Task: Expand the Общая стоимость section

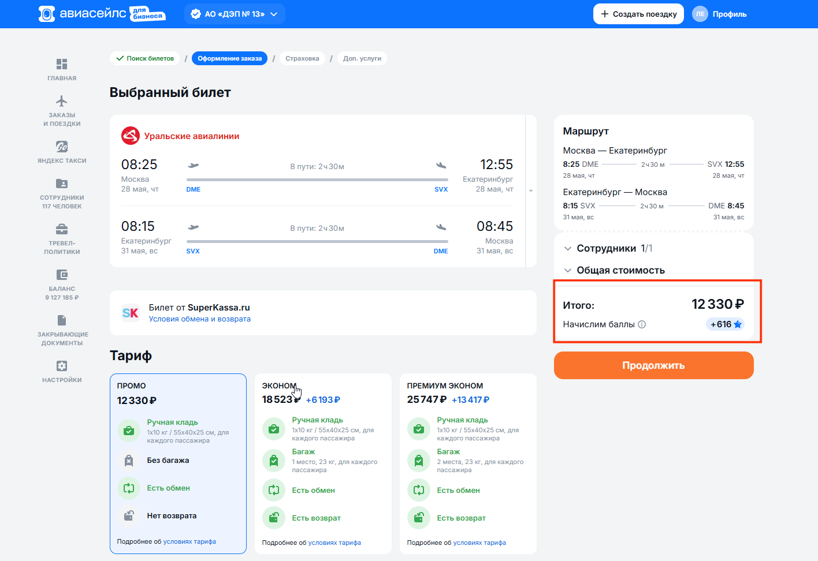Action: pyautogui.click(x=614, y=270)
